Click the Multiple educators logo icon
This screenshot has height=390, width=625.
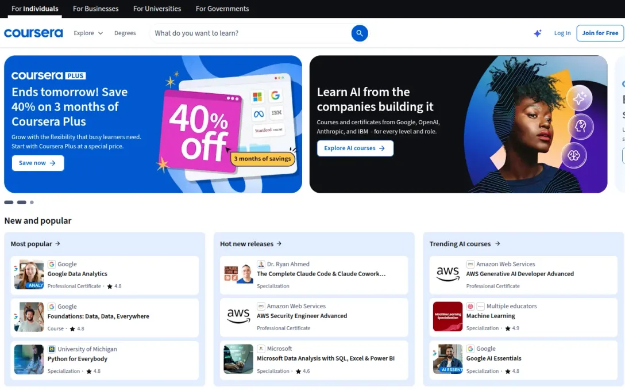click(470, 306)
